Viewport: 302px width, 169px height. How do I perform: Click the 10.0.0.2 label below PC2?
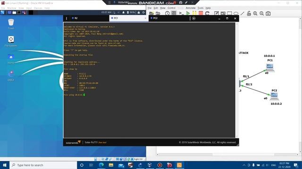[276, 104]
